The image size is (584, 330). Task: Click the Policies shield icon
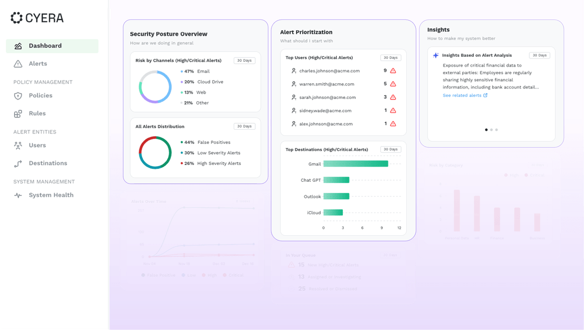click(x=17, y=95)
